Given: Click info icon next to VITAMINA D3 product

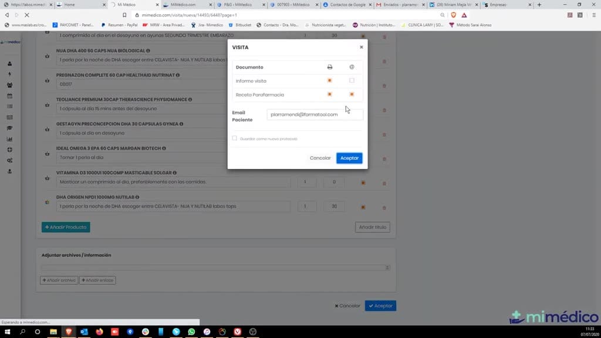Looking at the screenshot, I should click(x=175, y=173).
